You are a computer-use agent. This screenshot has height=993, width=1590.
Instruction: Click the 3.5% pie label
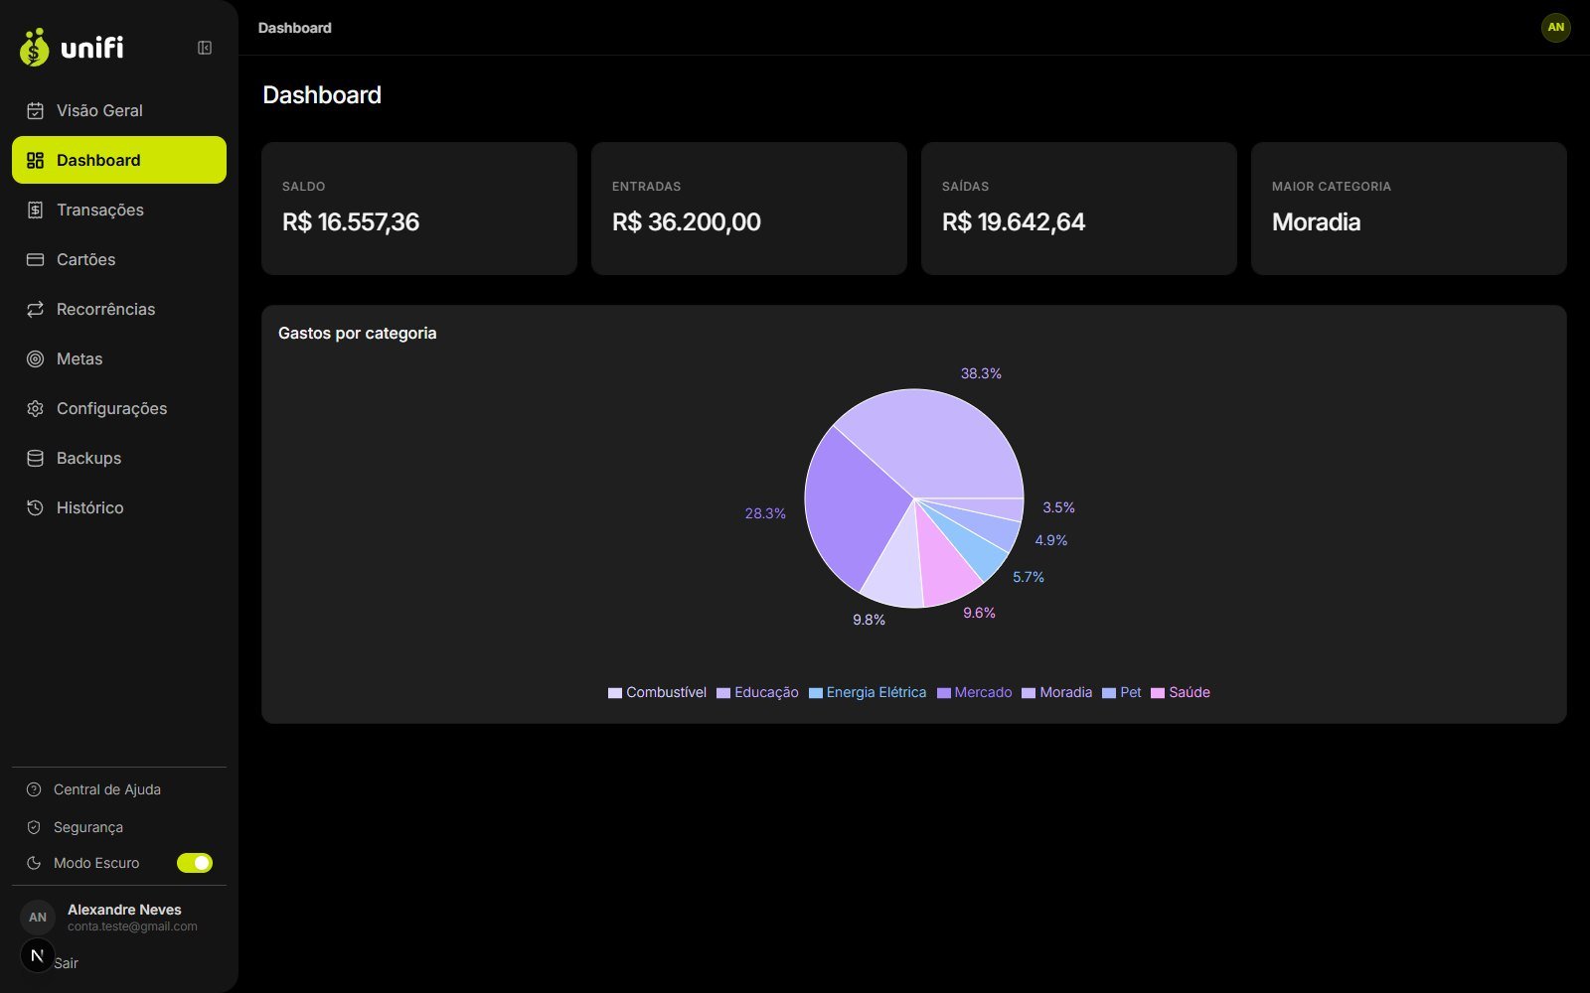point(1058,507)
